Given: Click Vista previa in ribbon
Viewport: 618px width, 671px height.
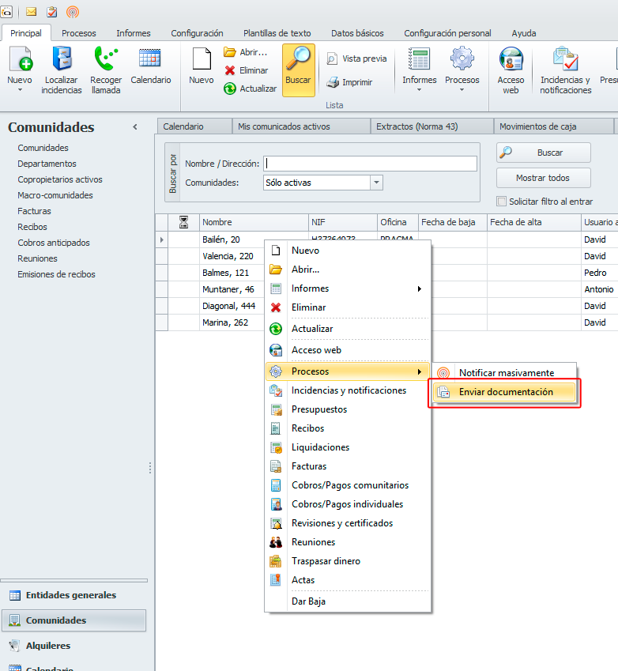Looking at the screenshot, I should 356,58.
